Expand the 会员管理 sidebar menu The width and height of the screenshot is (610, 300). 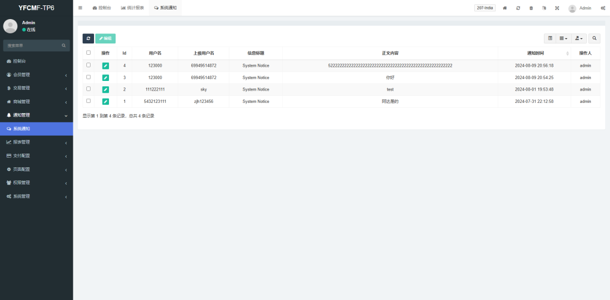(36, 74)
